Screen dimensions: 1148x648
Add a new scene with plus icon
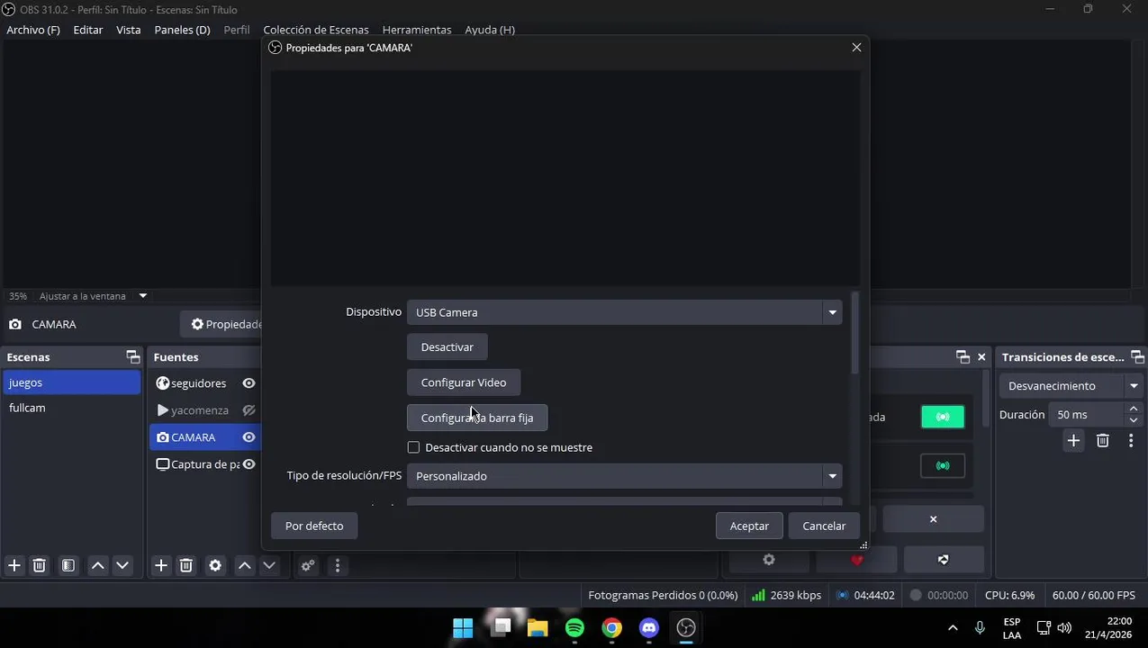tap(14, 565)
